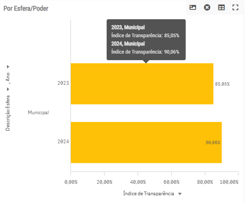Click the 2024 year axis label
Image resolution: width=245 pixels, height=203 pixels.
[63, 142]
